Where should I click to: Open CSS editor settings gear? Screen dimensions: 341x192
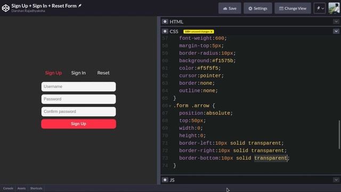165,31
